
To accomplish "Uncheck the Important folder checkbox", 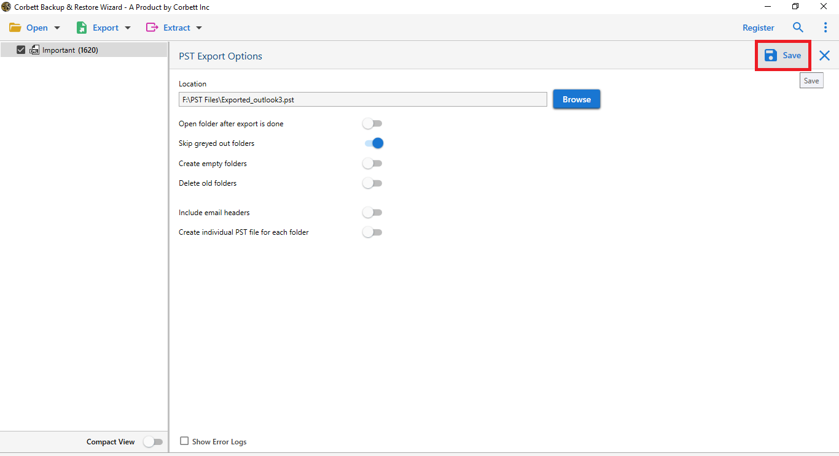I will pos(21,50).
